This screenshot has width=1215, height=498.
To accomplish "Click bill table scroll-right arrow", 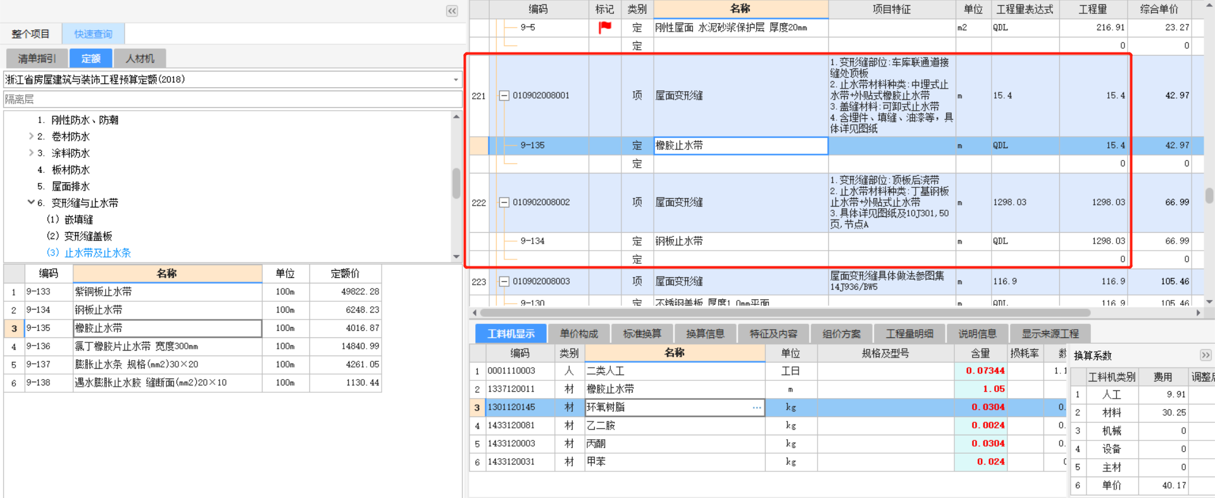I will [x=1198, y=313].
